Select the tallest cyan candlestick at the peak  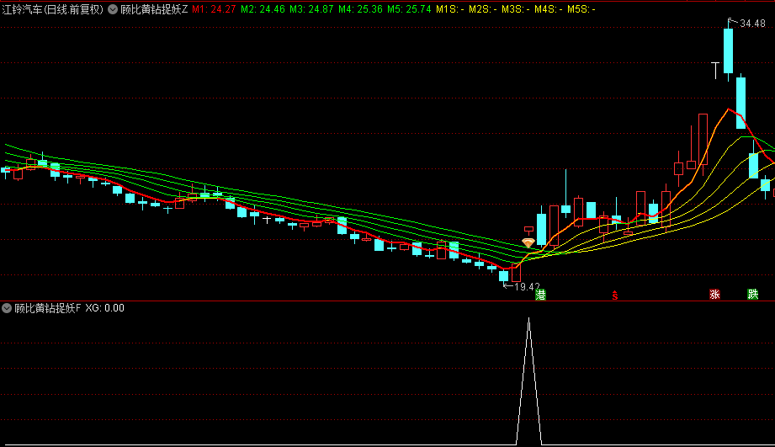click(728, 51)
